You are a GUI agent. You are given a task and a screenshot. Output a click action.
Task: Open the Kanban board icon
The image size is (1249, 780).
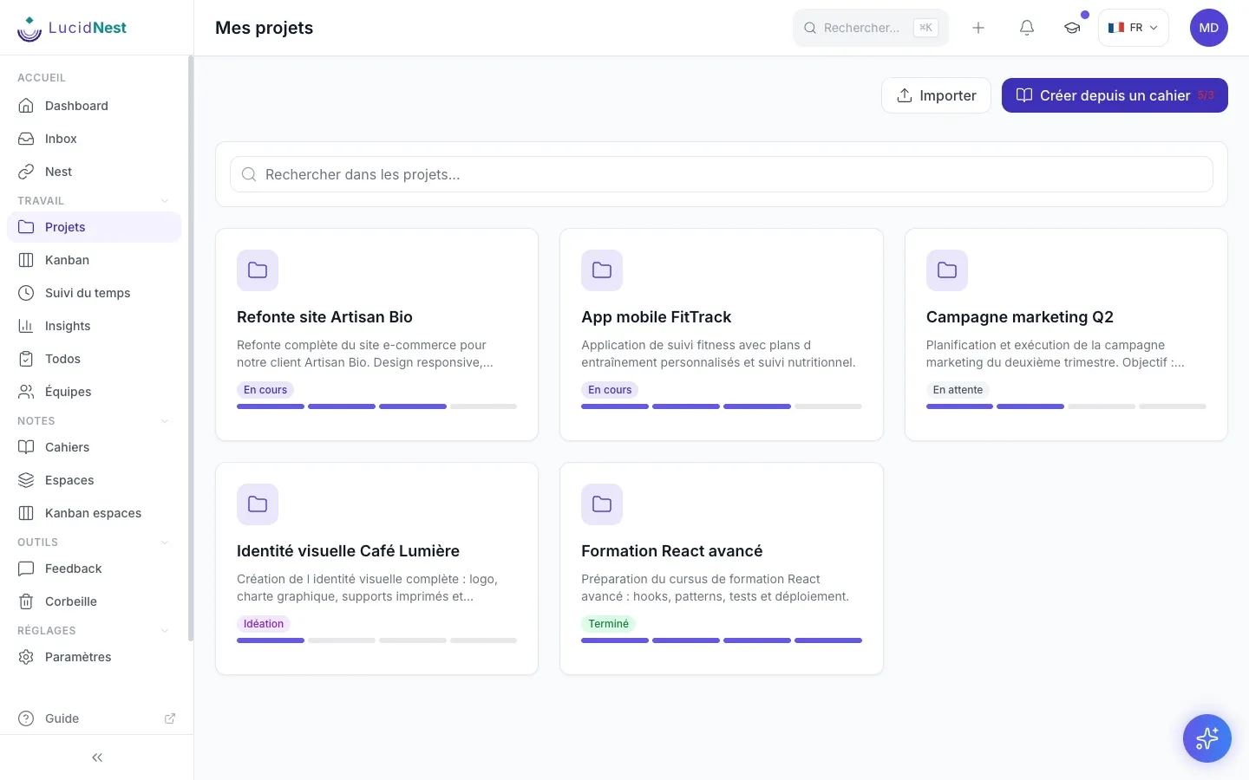(x=26, y=260)
